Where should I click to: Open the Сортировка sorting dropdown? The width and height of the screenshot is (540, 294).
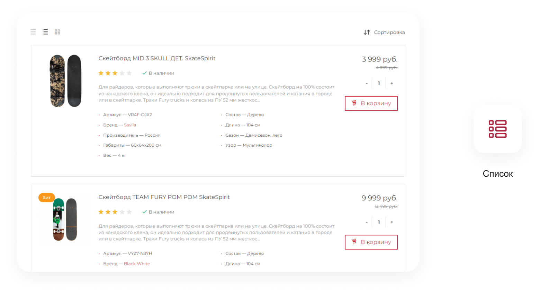pos(389,32)
